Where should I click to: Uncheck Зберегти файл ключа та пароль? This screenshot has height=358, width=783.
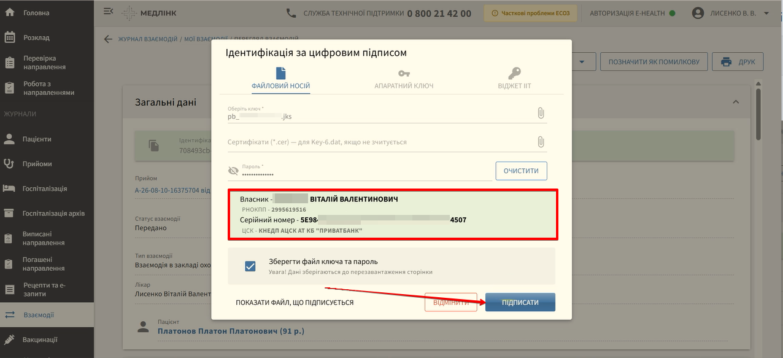(x=250, y=266)
